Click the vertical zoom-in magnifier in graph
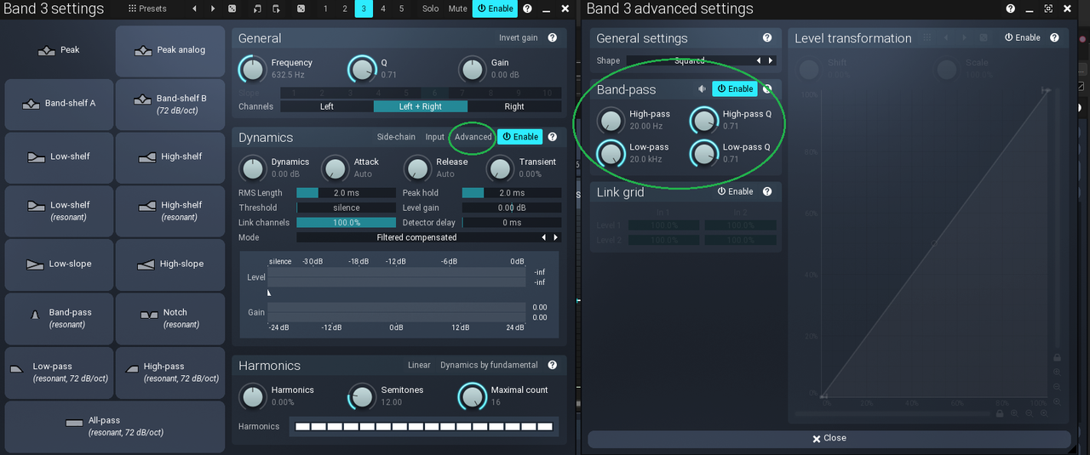The width and height of the screenshot is (1090, 455). click(1057, 372)
